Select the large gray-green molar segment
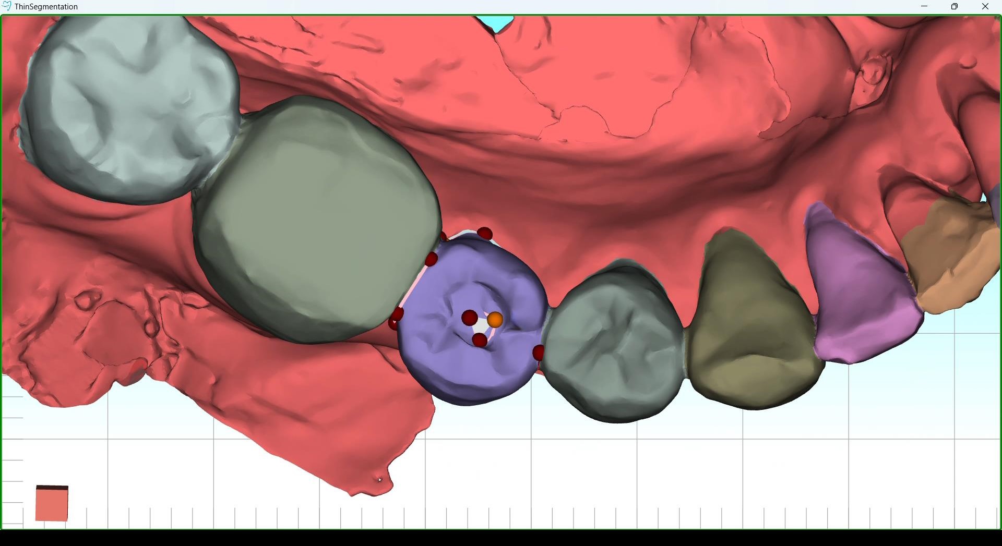This screenshot has height=546, width=1002. 317,219
